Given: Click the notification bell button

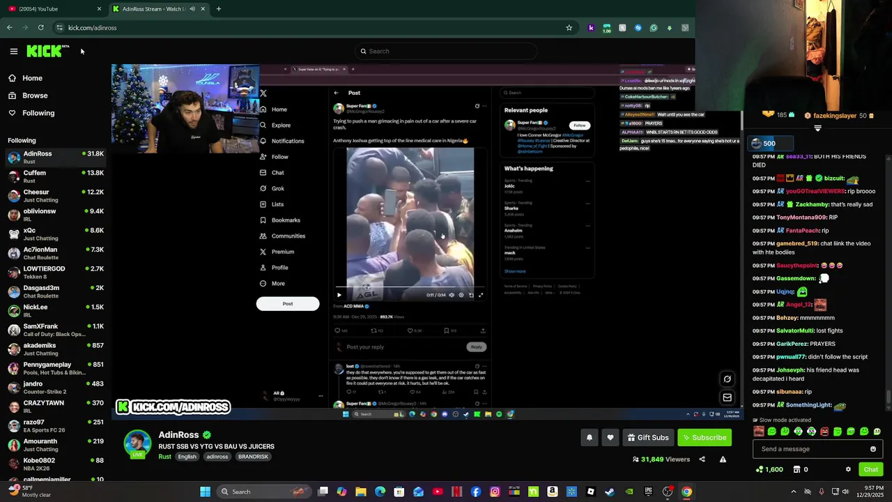Looking at the screenshot, I should (x=590, y=437).
